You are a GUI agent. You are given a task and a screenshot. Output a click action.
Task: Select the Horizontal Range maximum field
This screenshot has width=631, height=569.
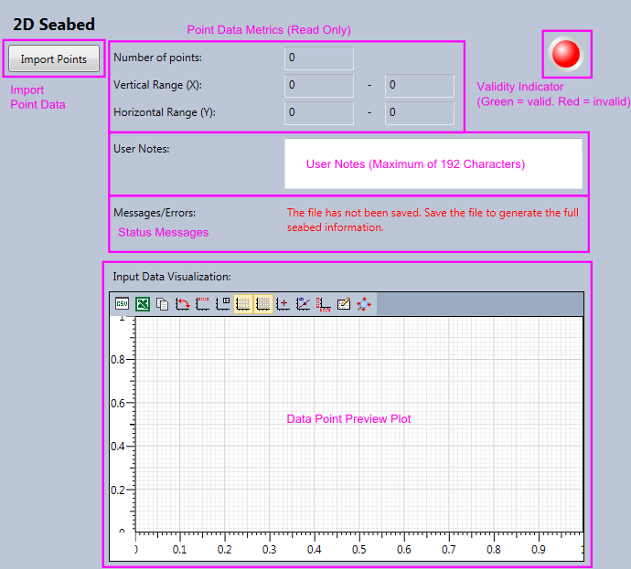[x=420, y=113]
